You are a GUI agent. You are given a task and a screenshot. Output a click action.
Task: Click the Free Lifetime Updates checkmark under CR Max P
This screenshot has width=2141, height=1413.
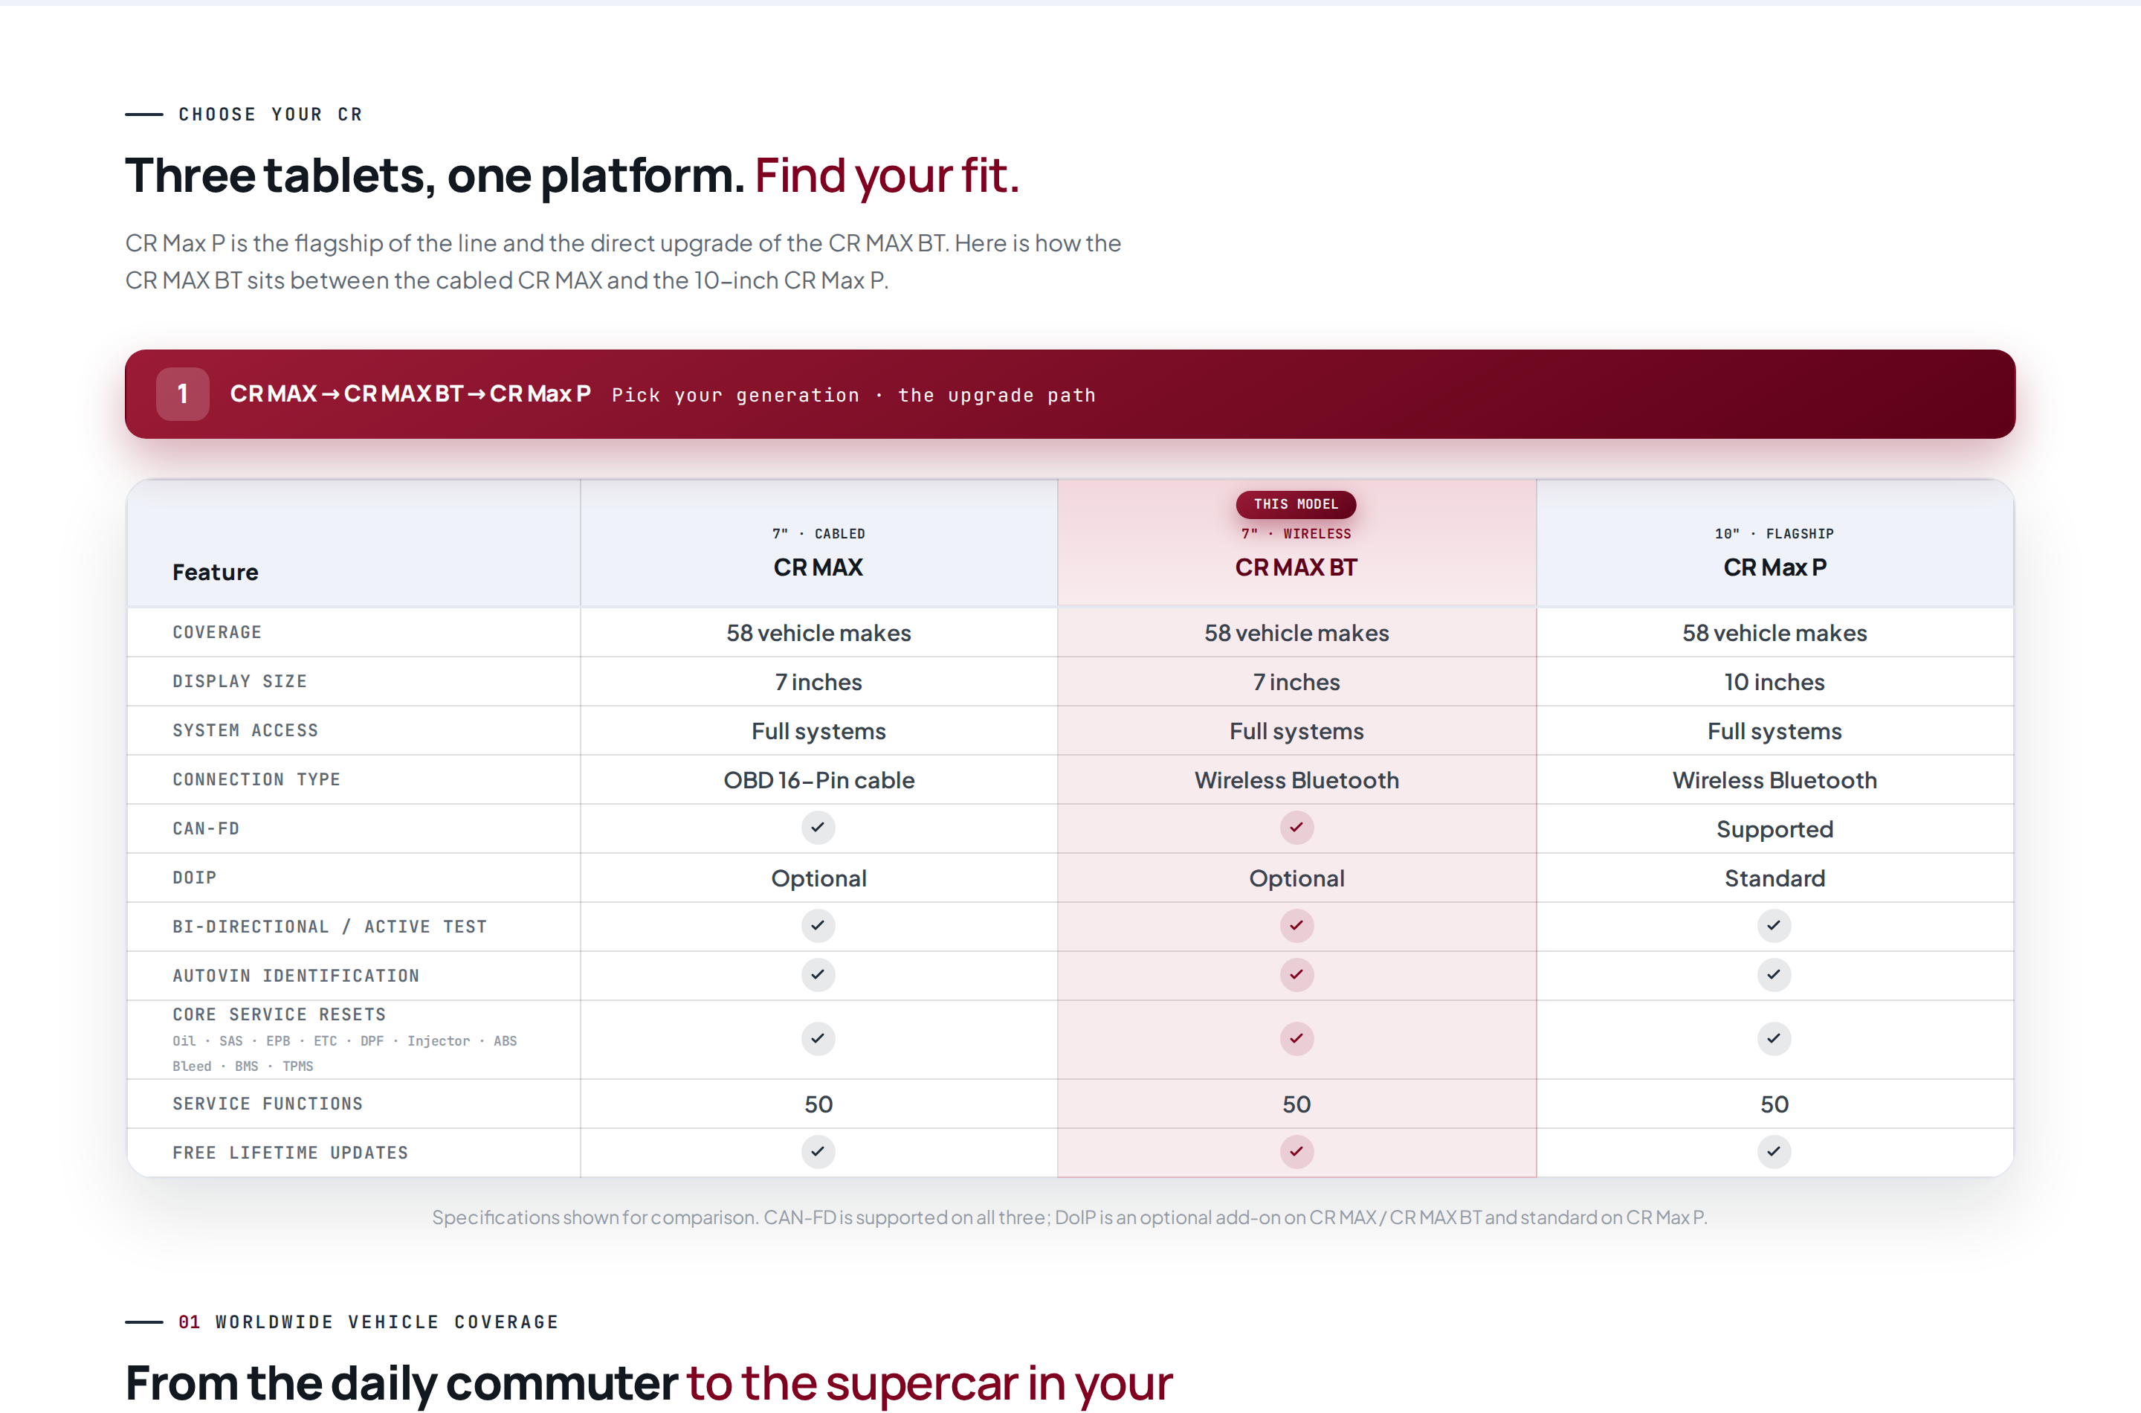pyautogui.click(x=1774, y=1150)
